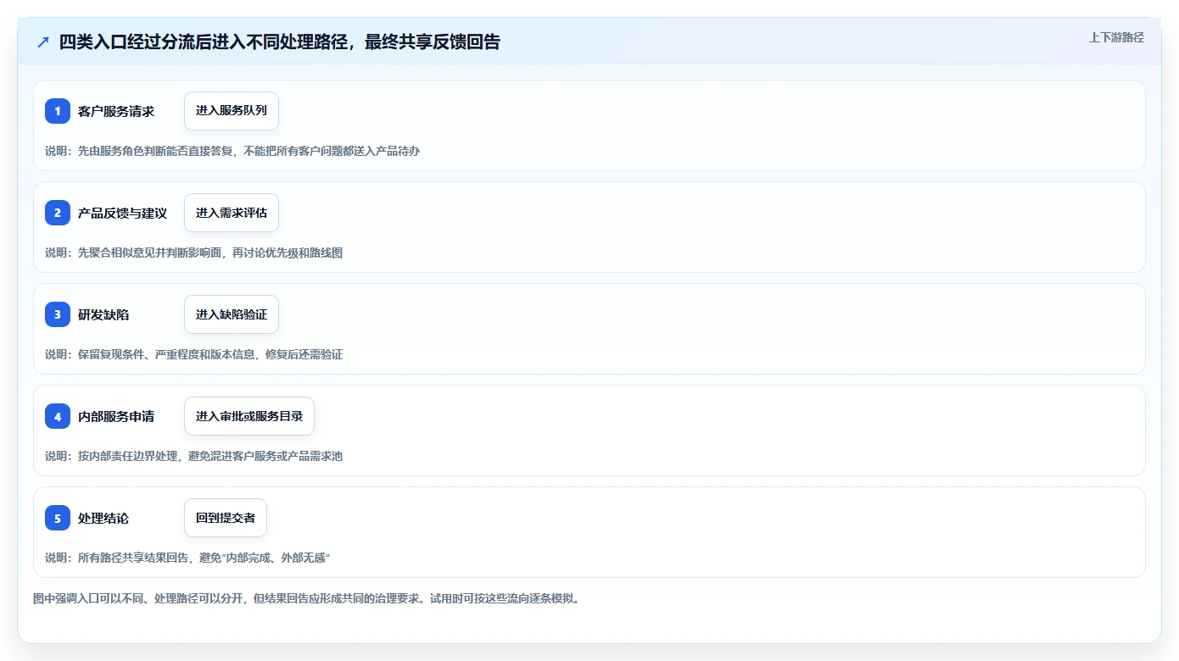Screen dimensions: 1179x661
Task: Select the step 5 number badge
Action: point(58,518)
